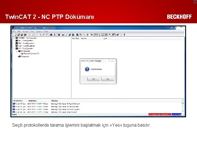Select SYSTEM - Configuration in the tree
The image size is (197, 148).
[x=28, y=38]
